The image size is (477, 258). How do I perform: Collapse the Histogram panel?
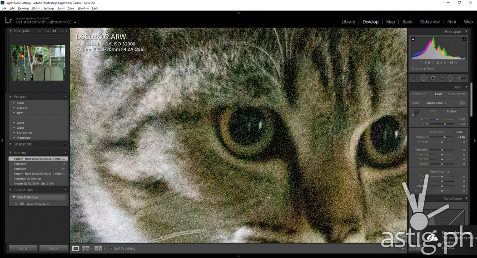pos(467,31)
